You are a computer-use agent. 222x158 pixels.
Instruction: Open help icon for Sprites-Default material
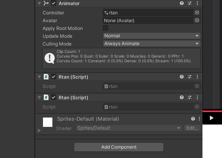click(x=193, y=119)
